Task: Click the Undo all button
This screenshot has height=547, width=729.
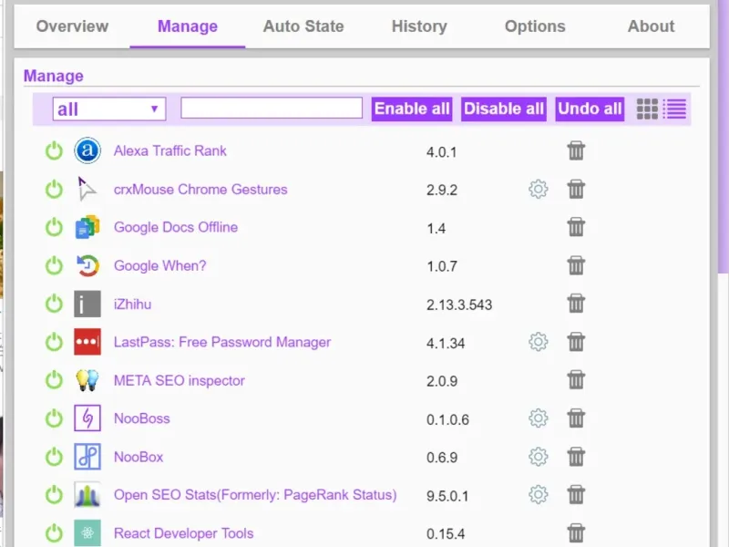Action: pyautogui.click(x=590, y=108)
